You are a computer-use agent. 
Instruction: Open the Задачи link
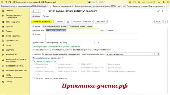[x=46, y=16]
